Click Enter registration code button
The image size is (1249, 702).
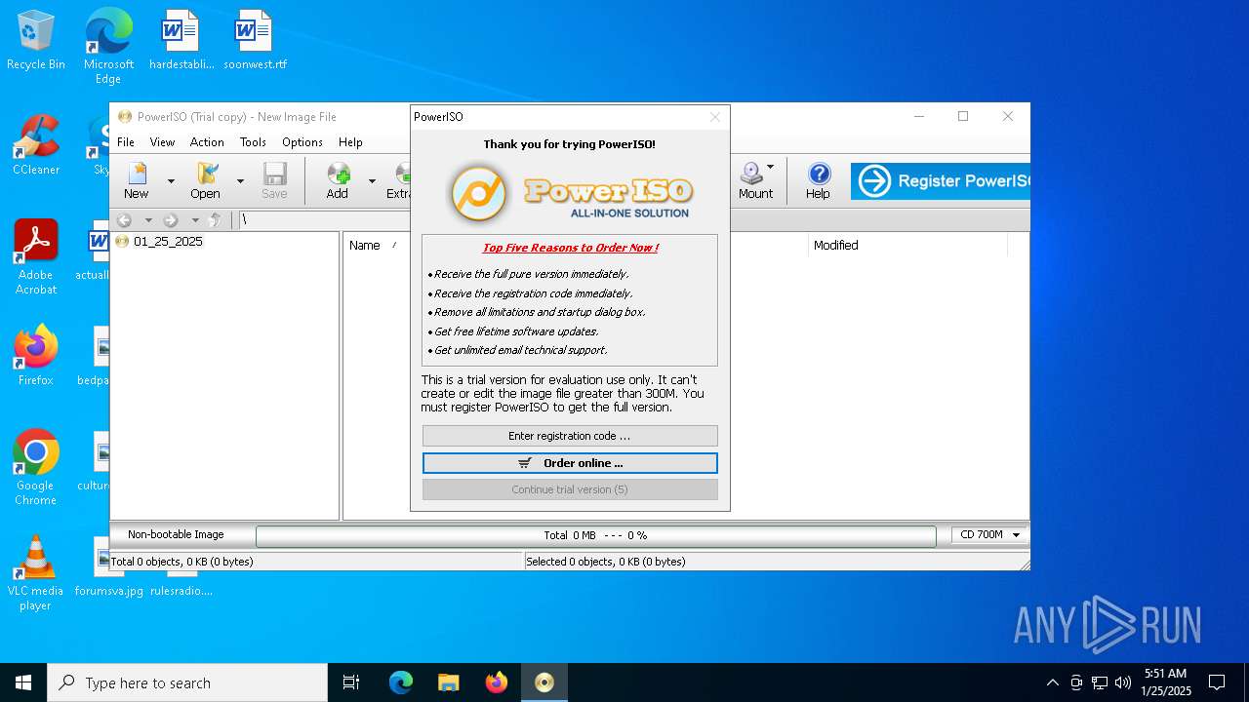point(570,436)
